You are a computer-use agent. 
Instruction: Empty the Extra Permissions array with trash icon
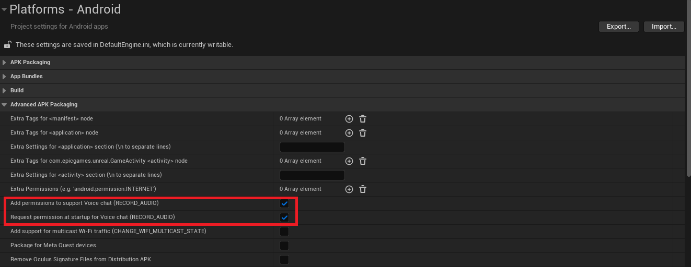pyautogui.click(x=363, y=189)
